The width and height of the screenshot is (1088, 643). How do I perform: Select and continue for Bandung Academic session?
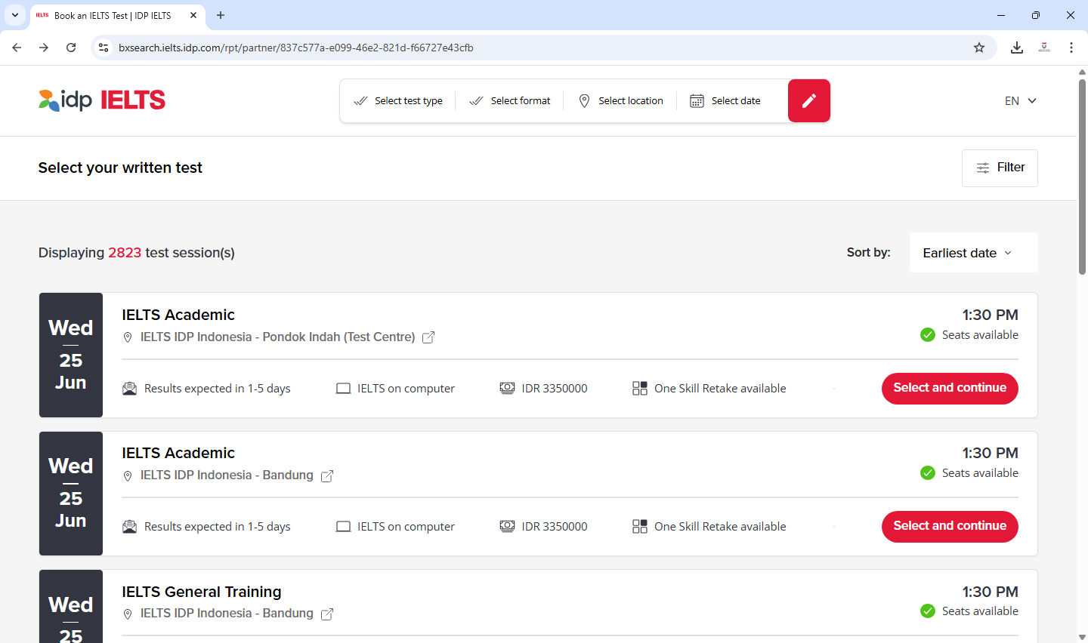coord(950,526)
